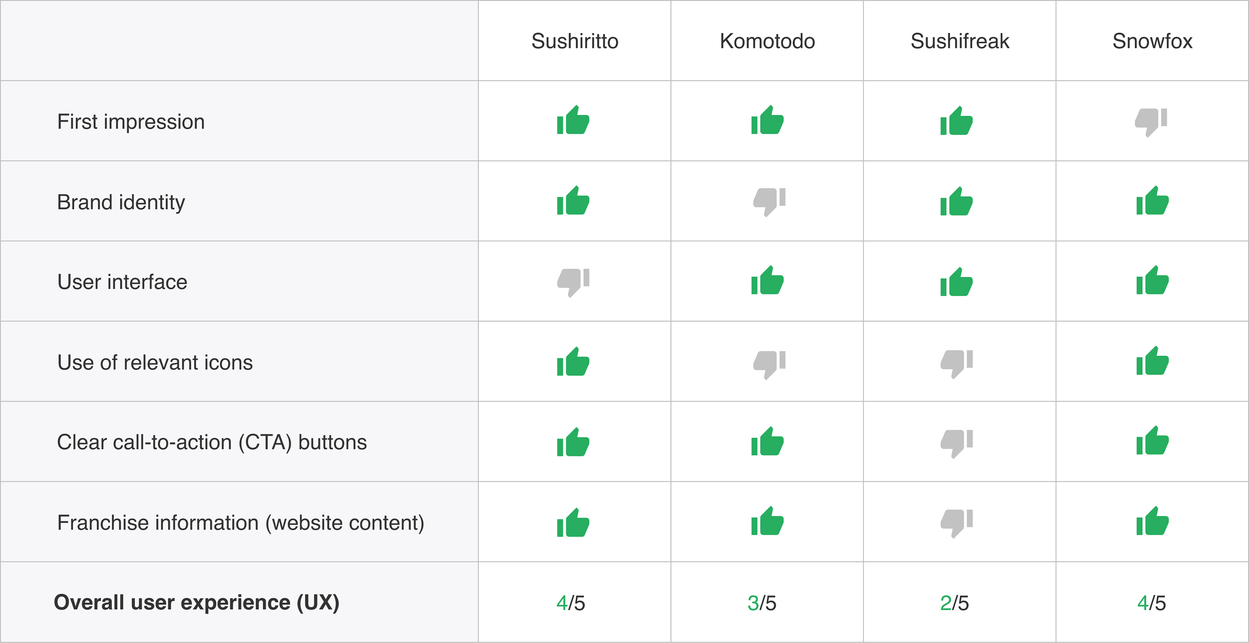Image resolution: width=1249 pixels, height=643 pixels.
Task: Click Sushifreak's Franchise information thumbs-down icon
Action: click(x=957, y=524)
